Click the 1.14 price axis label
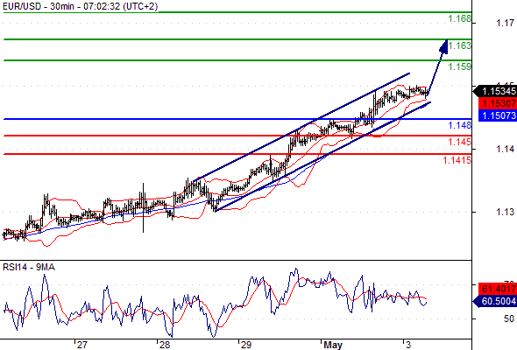This screenshot has height=350, width=517. [x=505, y=150]
